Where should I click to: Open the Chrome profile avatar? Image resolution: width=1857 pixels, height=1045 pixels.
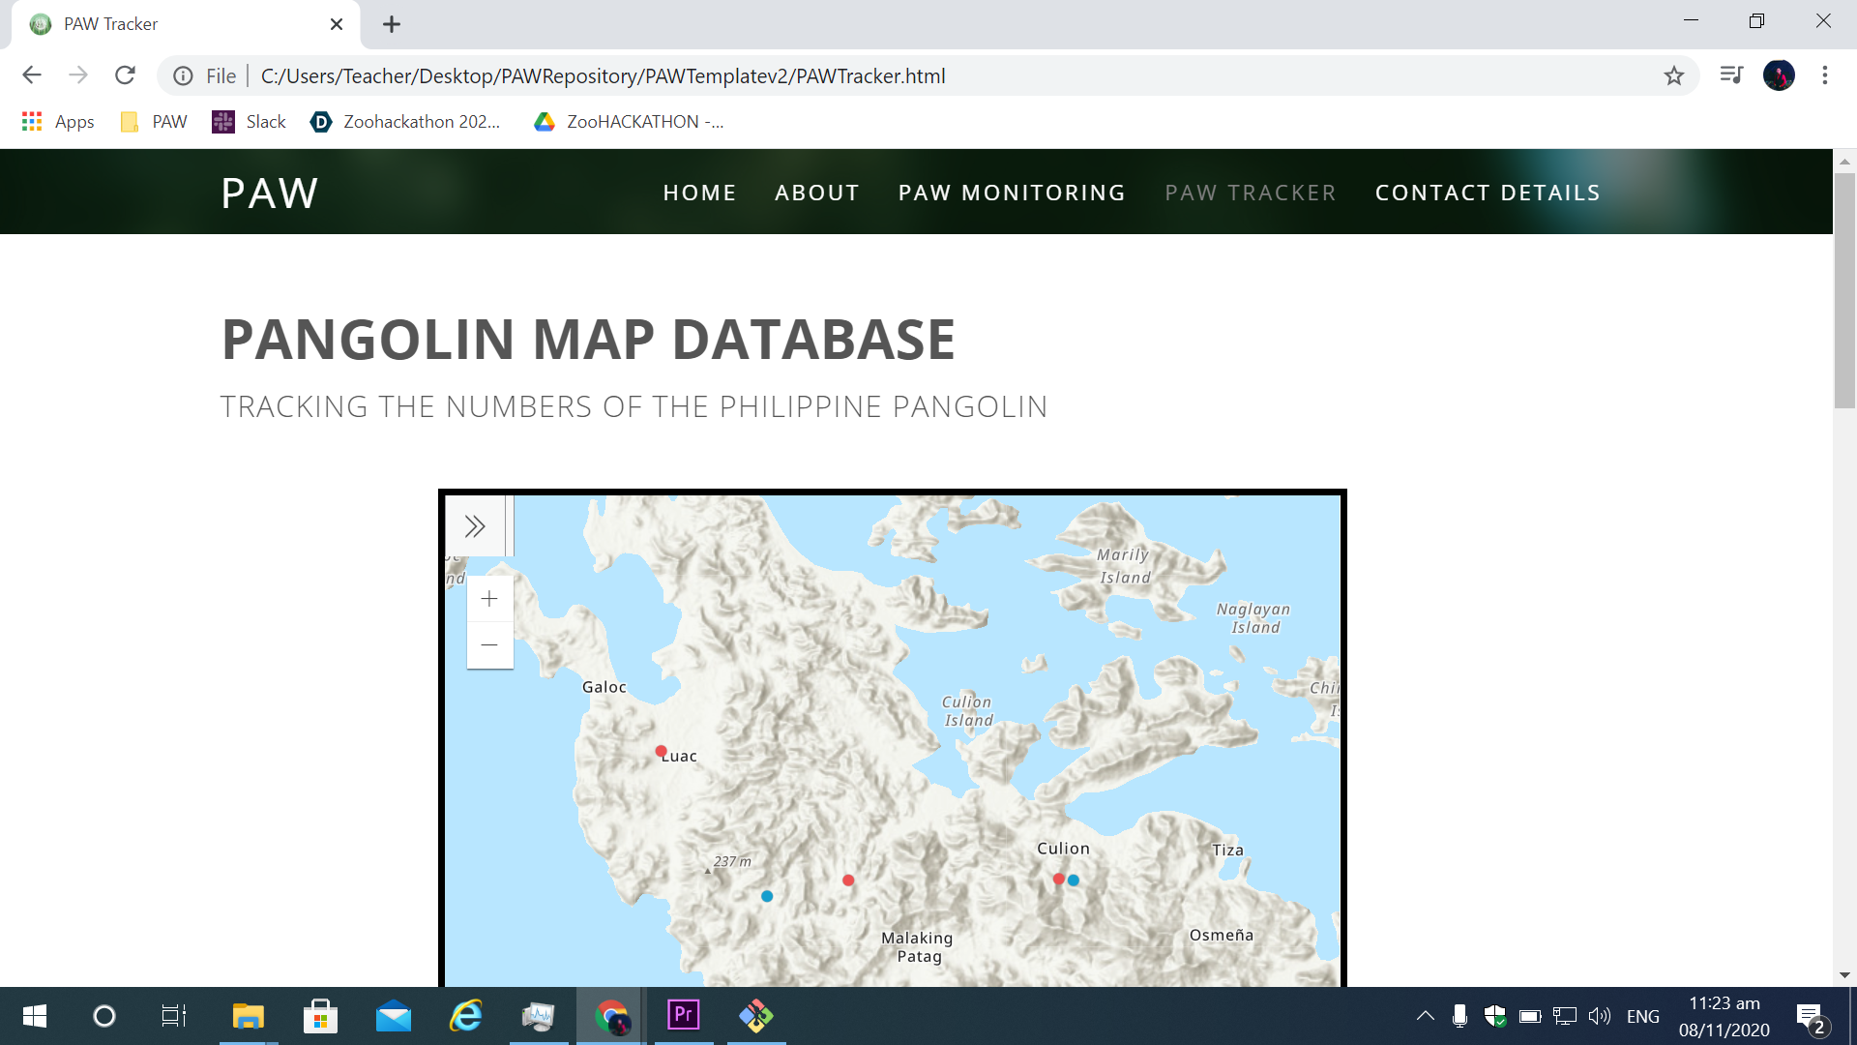click(x=1779, y=75)
